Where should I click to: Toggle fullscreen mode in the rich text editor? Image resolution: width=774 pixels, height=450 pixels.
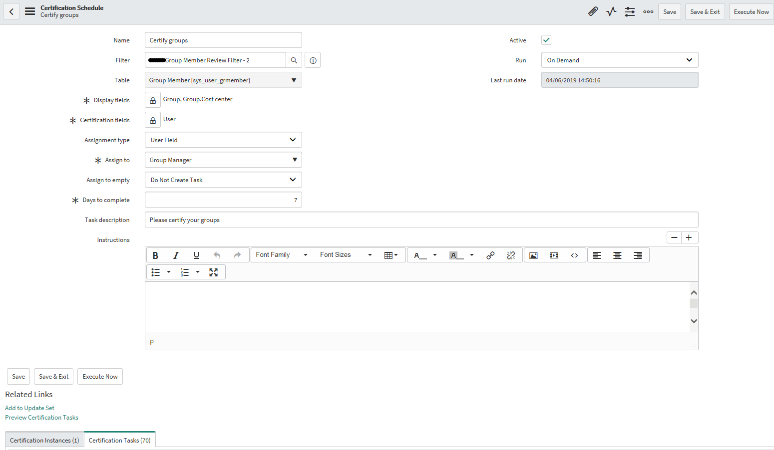click(x=214, y=272)
